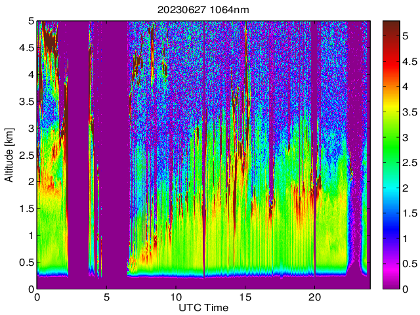The image size is (420, 315).
Task: Click the altitude-axis tick label '1.5'
Action: pos(27,209)
